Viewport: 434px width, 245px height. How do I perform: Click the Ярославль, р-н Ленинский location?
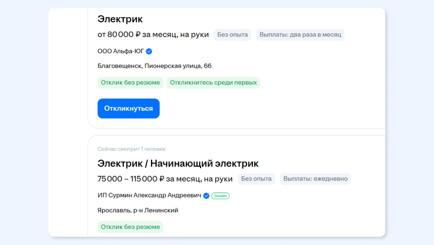(x=138, y=210)
